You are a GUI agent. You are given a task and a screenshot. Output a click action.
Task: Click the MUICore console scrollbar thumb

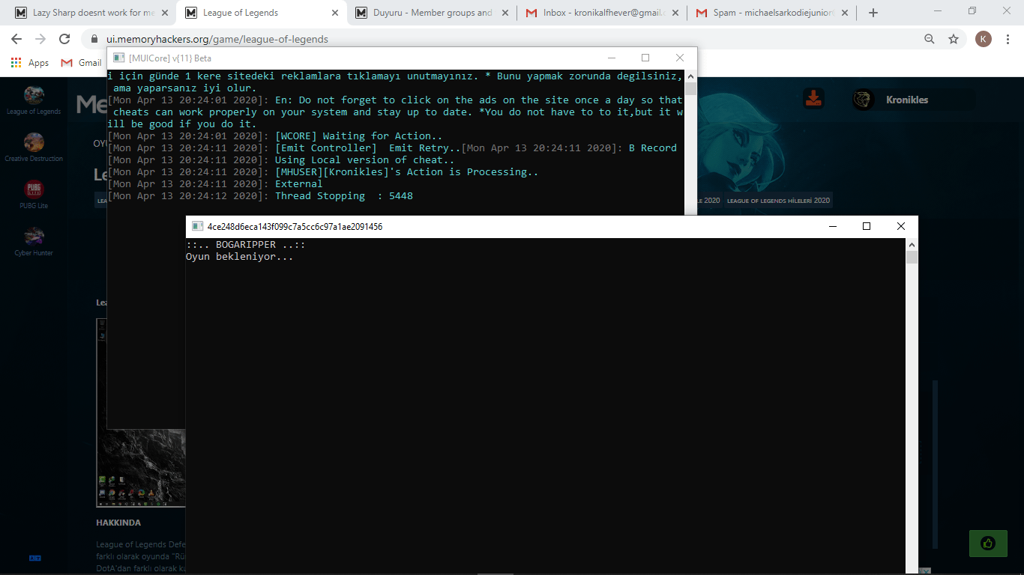point(690,88)
